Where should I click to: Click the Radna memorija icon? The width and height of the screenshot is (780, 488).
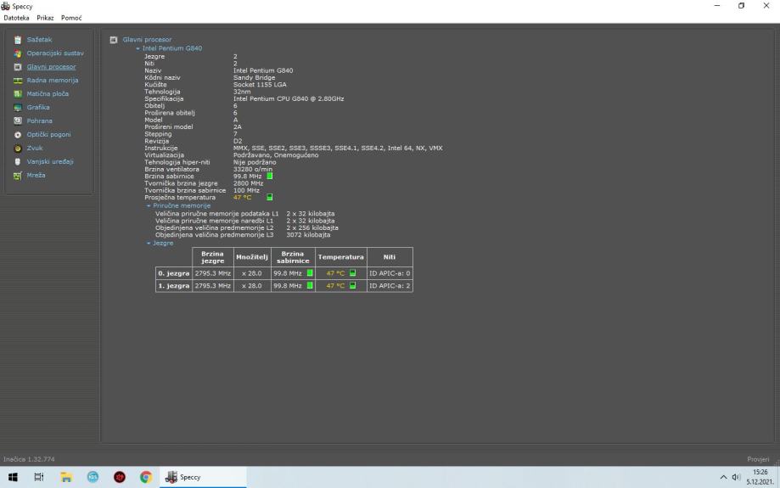tap(18, 80)
